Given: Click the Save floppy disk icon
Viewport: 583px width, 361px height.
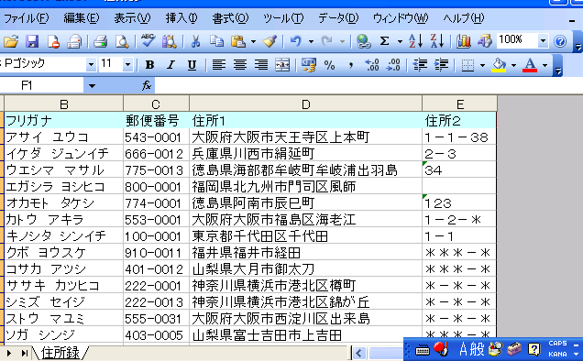Looking at the screenshot, I should [32, 41].
